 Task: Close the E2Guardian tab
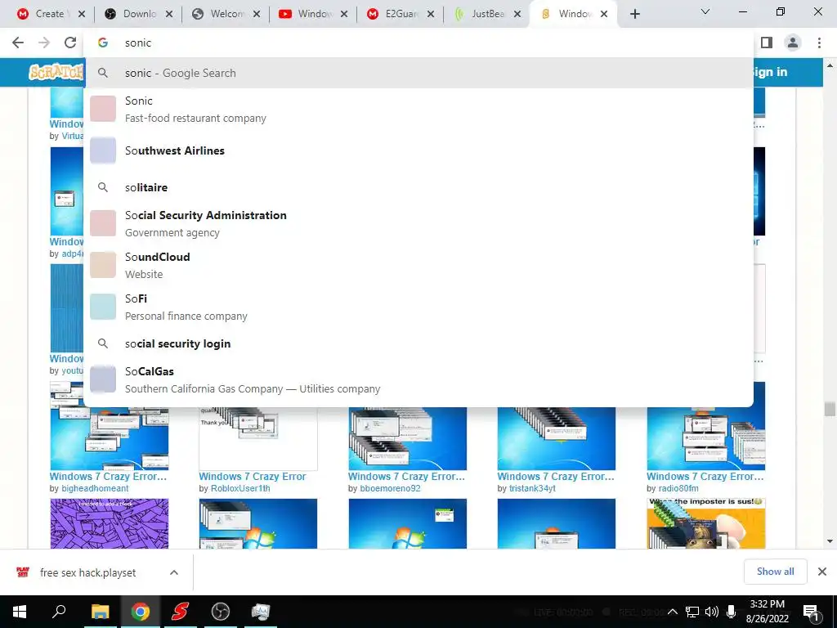pyautogui.click(x=431, y=14)
